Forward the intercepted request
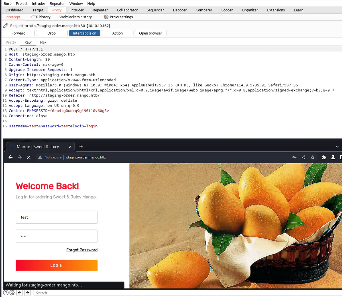The image size is (342, 297). click(19, 33)
